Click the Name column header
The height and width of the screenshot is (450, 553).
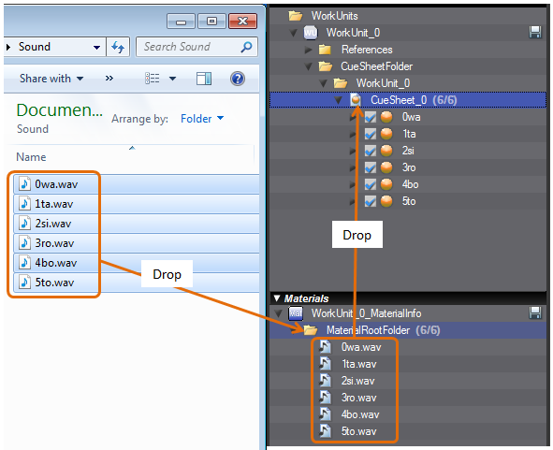pyautogui.click(x=31, y=157)
